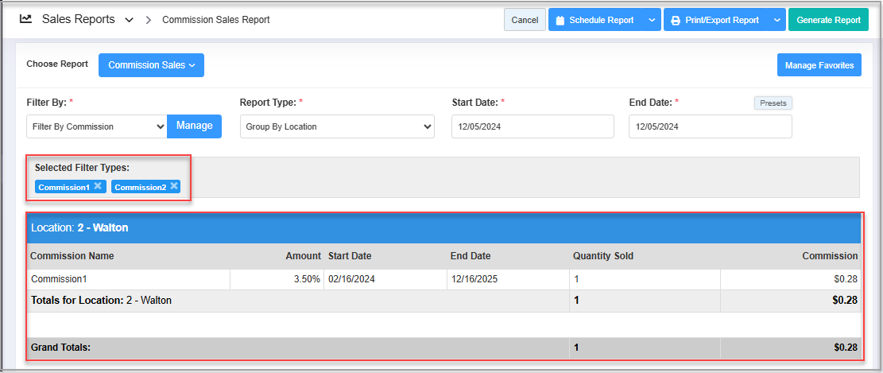This screenshot has width=883, height=373.
Task: Expand the Filter By Commission select box
Action: pos(96,126)
